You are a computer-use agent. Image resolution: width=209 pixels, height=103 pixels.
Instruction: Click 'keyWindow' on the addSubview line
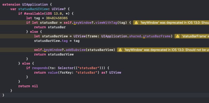tap(53, 50)
